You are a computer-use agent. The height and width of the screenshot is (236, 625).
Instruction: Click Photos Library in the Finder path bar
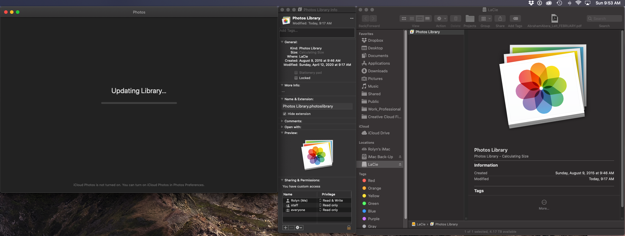click(x=444, y=224)
